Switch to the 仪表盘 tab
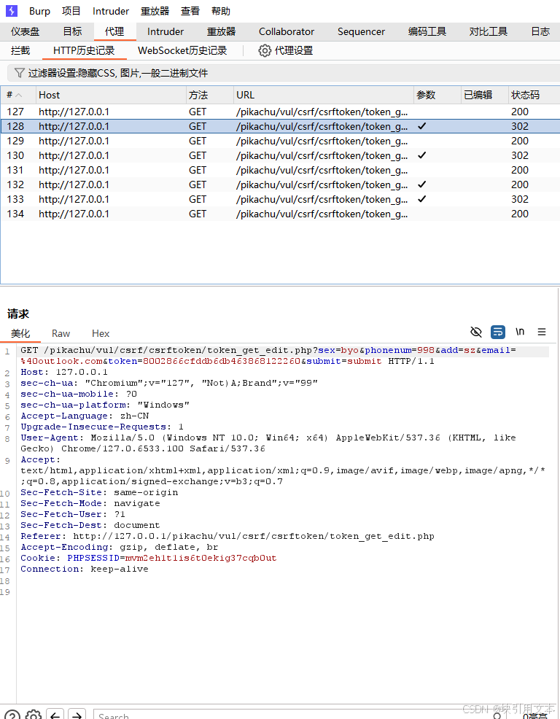The width and height of the screenshot is (560, 719). click(x=26, y=31)
